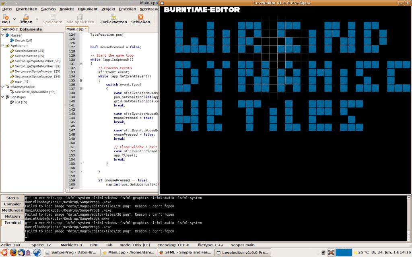This screenshot has width=412, height=257.
Task: Open the Projekt menu
Action: click(x=108, y=9)
